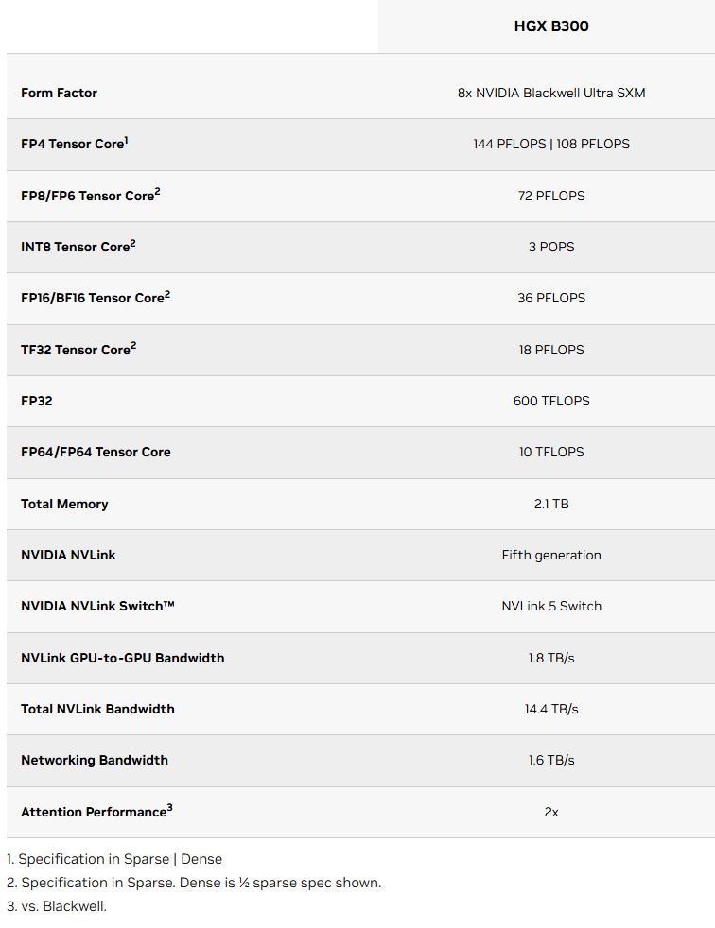Select the NVLink GPU-to-GPU Bandwidth label
The width and height of the screenshot is (715, 928).
click(123, 658)
